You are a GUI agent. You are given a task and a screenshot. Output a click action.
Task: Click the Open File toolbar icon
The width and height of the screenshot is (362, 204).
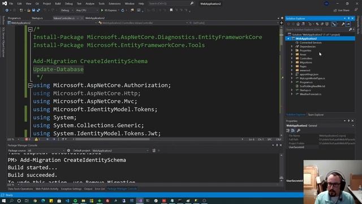coord(29,10)
